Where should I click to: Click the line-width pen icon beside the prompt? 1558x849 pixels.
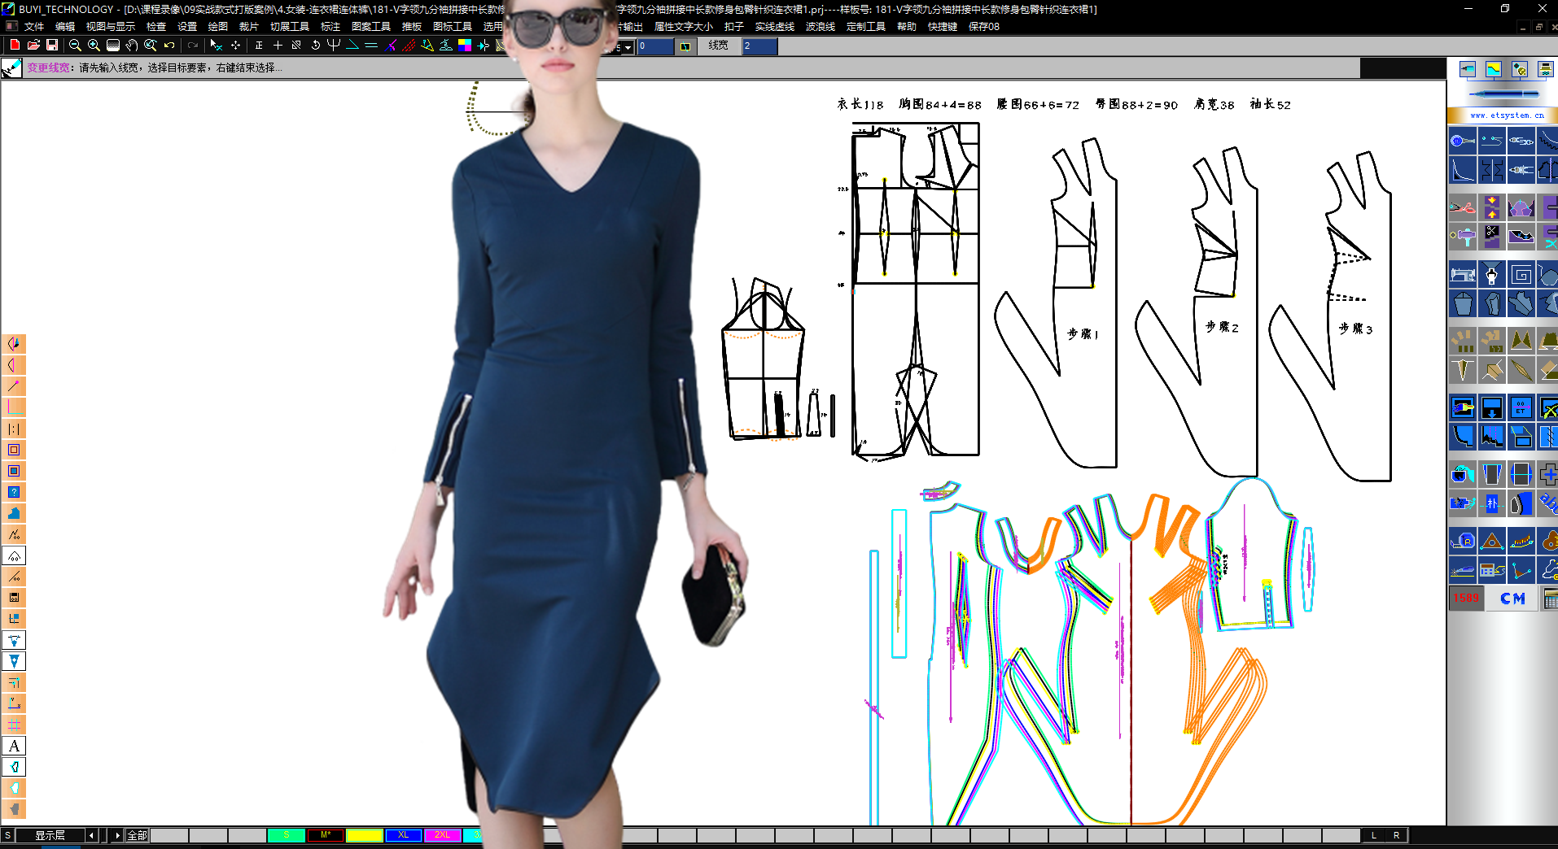pos(11,68)
